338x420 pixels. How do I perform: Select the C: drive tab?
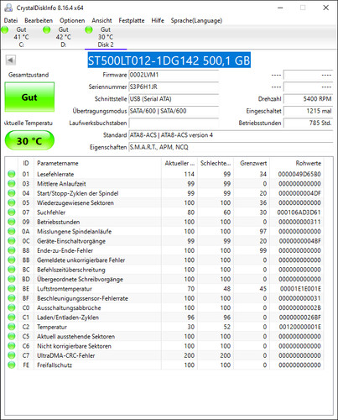pos(22,37)
